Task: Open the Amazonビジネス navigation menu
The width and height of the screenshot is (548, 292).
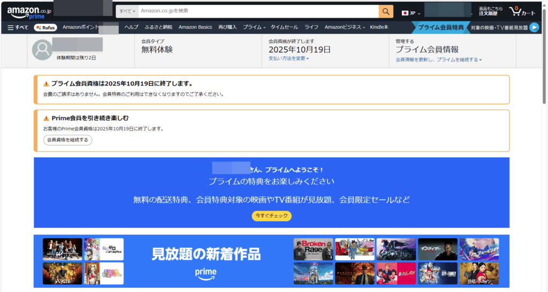Action: (344, 27)
